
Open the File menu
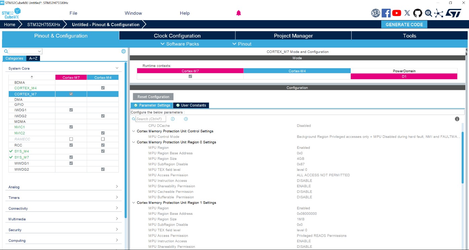[x=73, y=13]
